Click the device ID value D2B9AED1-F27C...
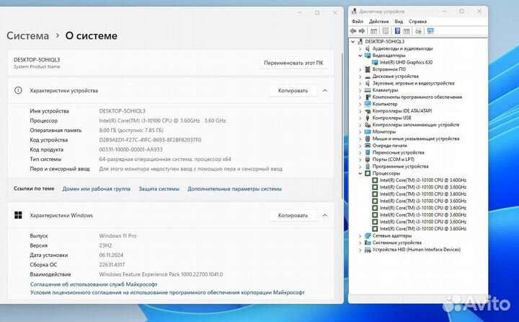519x322 pixels. [150, 140]
